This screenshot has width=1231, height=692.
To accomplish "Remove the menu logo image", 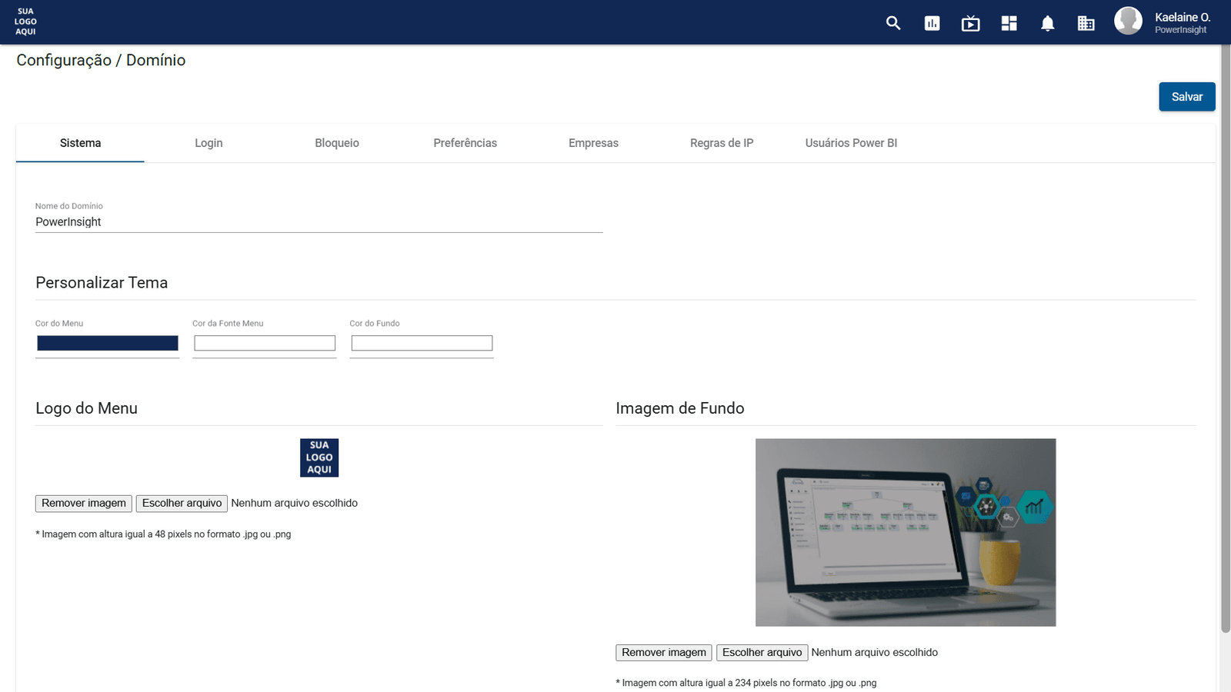I will (84, 503).
